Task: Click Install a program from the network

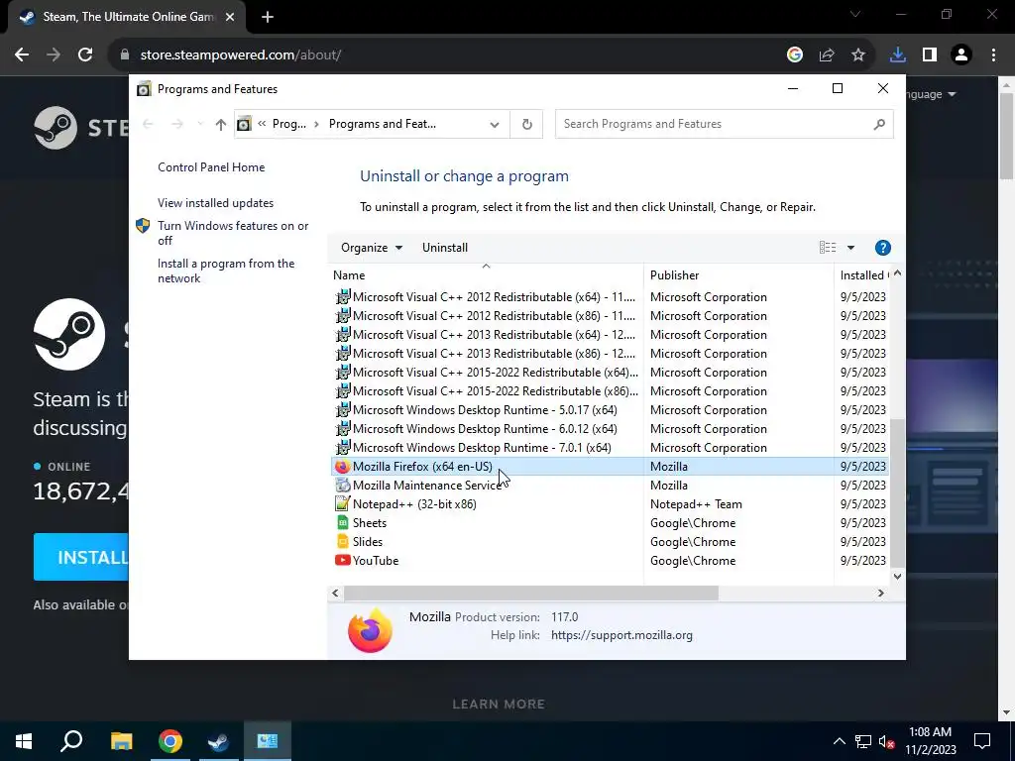Action: pyautogui.click(x=226, y=272)
